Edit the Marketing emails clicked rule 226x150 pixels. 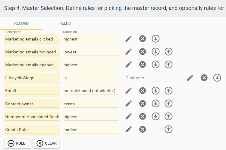coord(128,39)
